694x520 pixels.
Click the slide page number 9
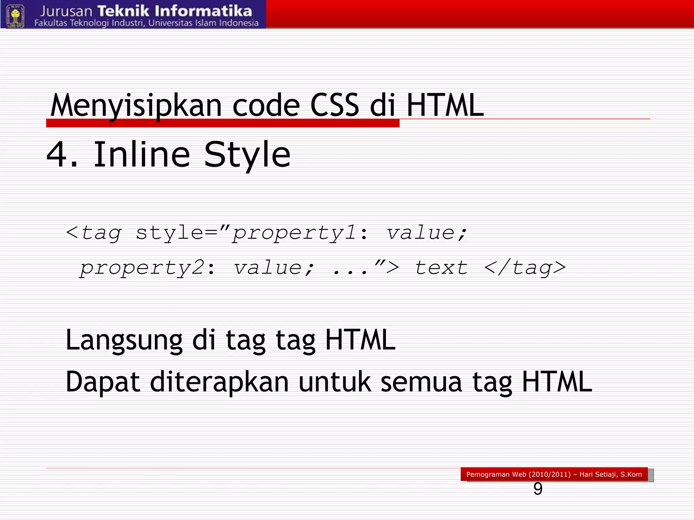point(538,489)
